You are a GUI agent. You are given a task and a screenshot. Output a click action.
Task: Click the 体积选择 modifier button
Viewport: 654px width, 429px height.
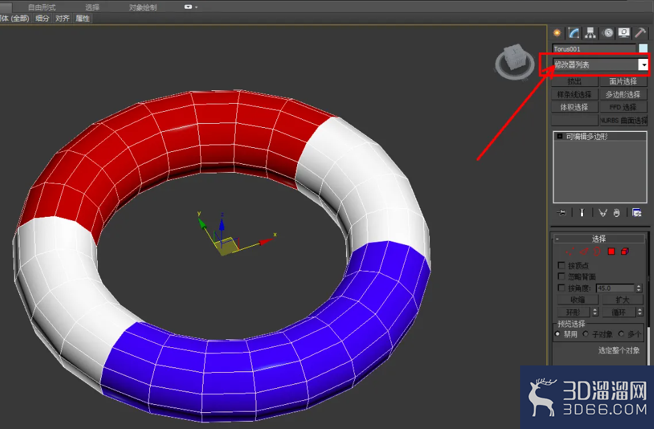click(x=575, y=107)
